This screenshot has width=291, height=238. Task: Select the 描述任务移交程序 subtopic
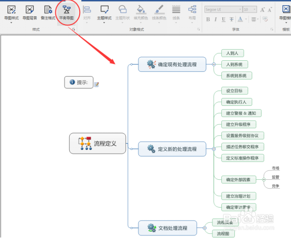(243, 147)
